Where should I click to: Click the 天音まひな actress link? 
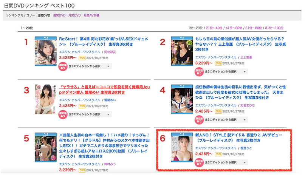point(248,105)
